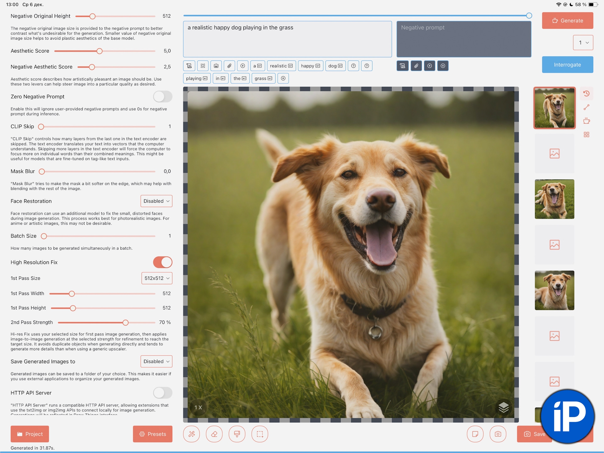Open the Face Restoration dropdown
The width and height of the screenshot is (604, 453).
[x=156, y=201]
